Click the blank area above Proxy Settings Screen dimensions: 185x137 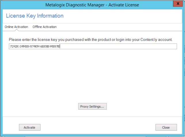92,81
